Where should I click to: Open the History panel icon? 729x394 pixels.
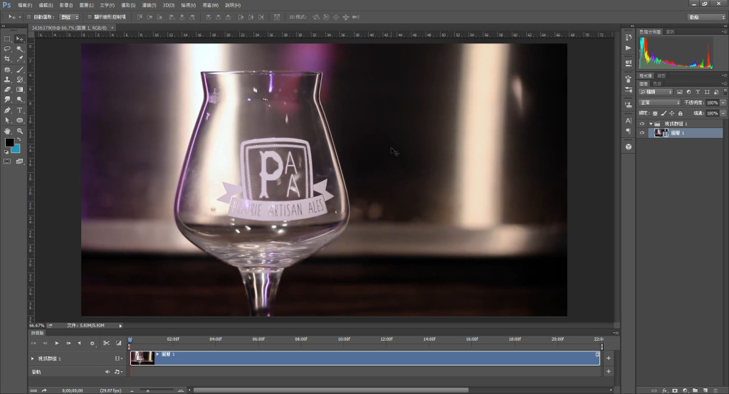629,37
